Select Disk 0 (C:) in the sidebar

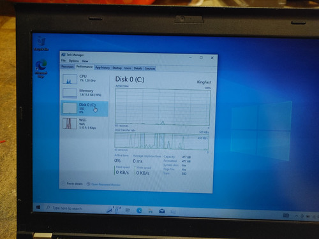[85, 108]
